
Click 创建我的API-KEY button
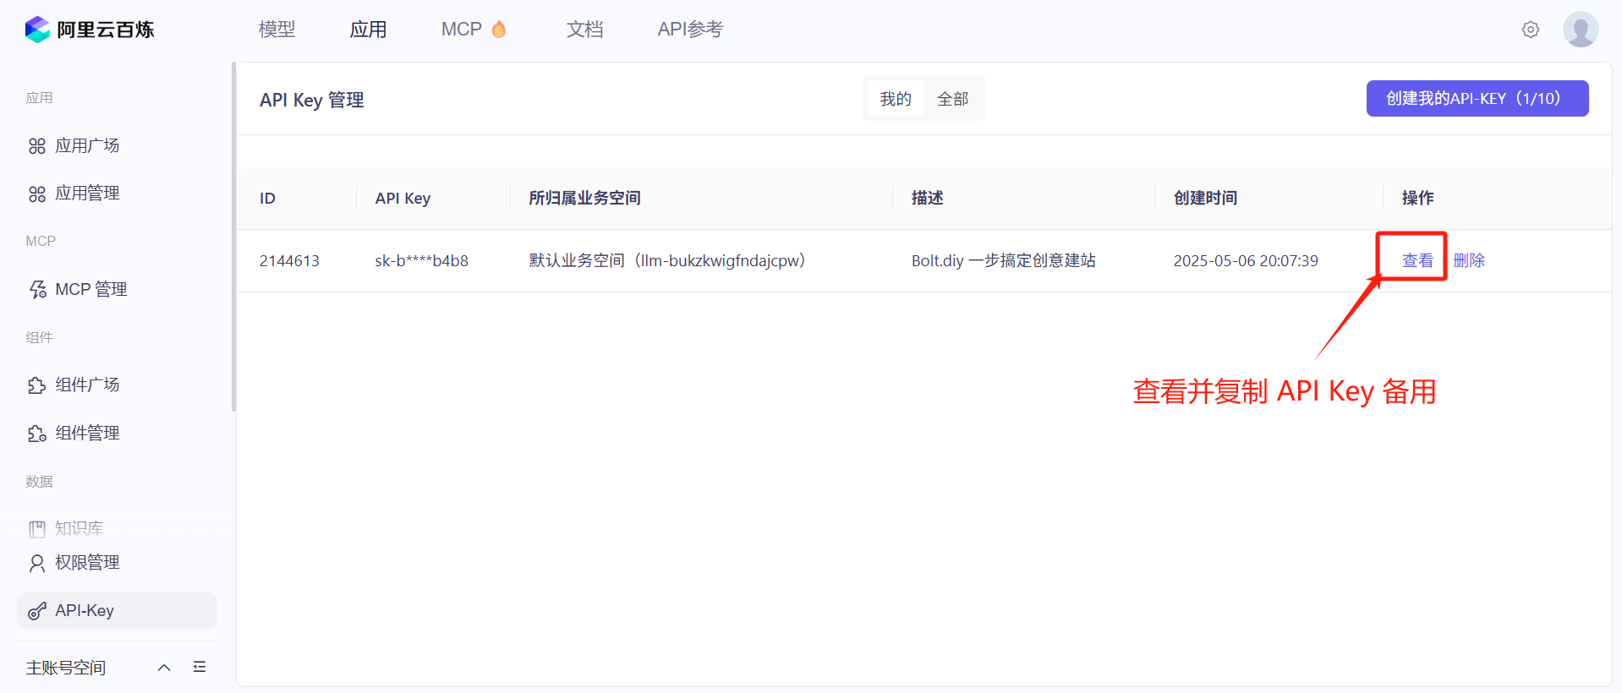pyautogui.click(x=1477, y=99)
